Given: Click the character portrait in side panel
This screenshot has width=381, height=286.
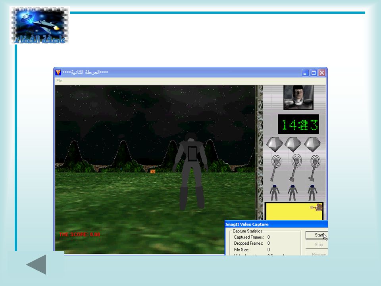Looking at the screenshot, I should (x=298, y=97).
